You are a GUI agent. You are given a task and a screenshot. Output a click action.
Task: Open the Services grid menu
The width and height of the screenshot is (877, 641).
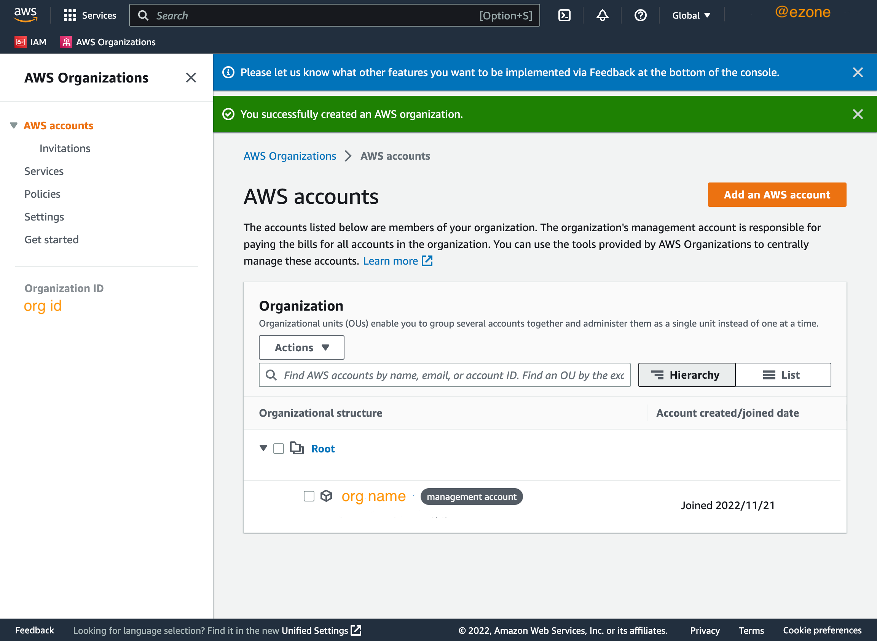90,16
